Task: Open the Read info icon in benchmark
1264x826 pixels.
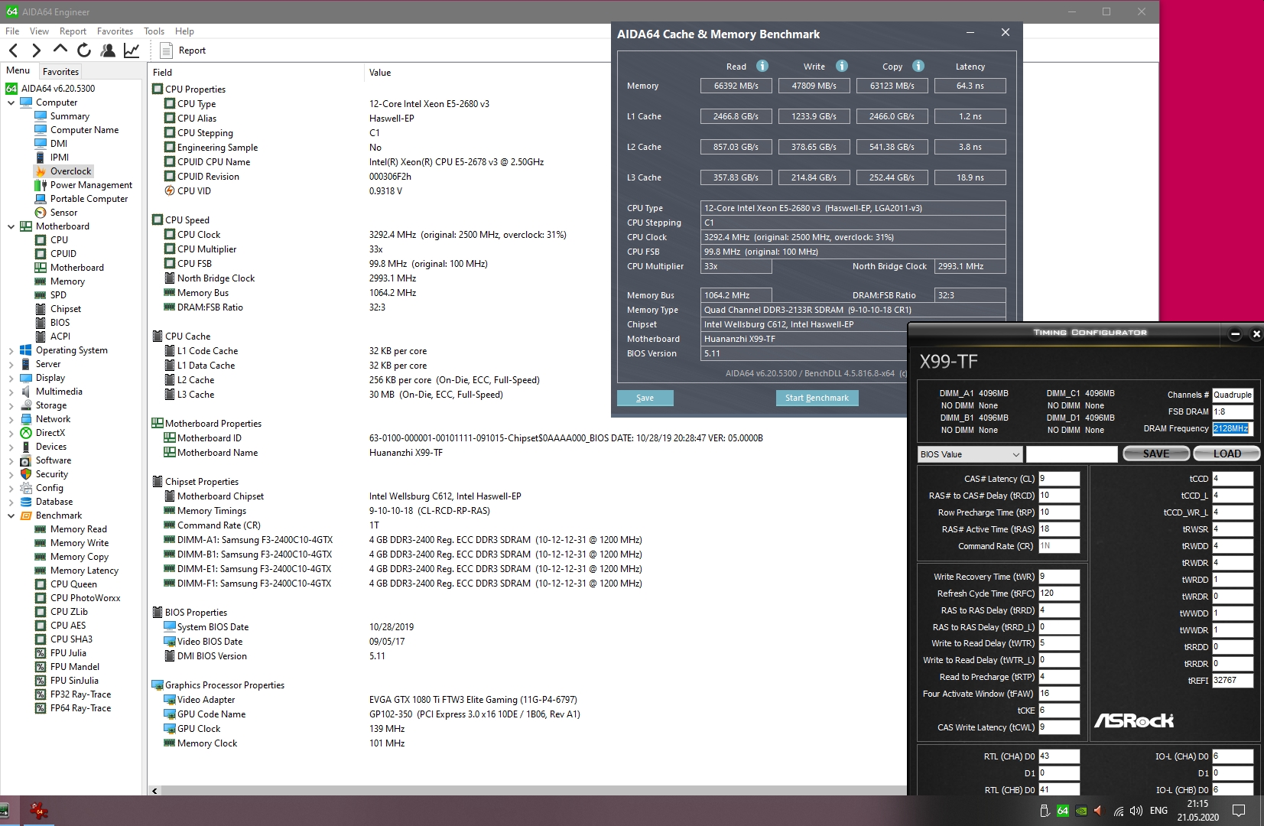Action: click(x=762, y=66)
